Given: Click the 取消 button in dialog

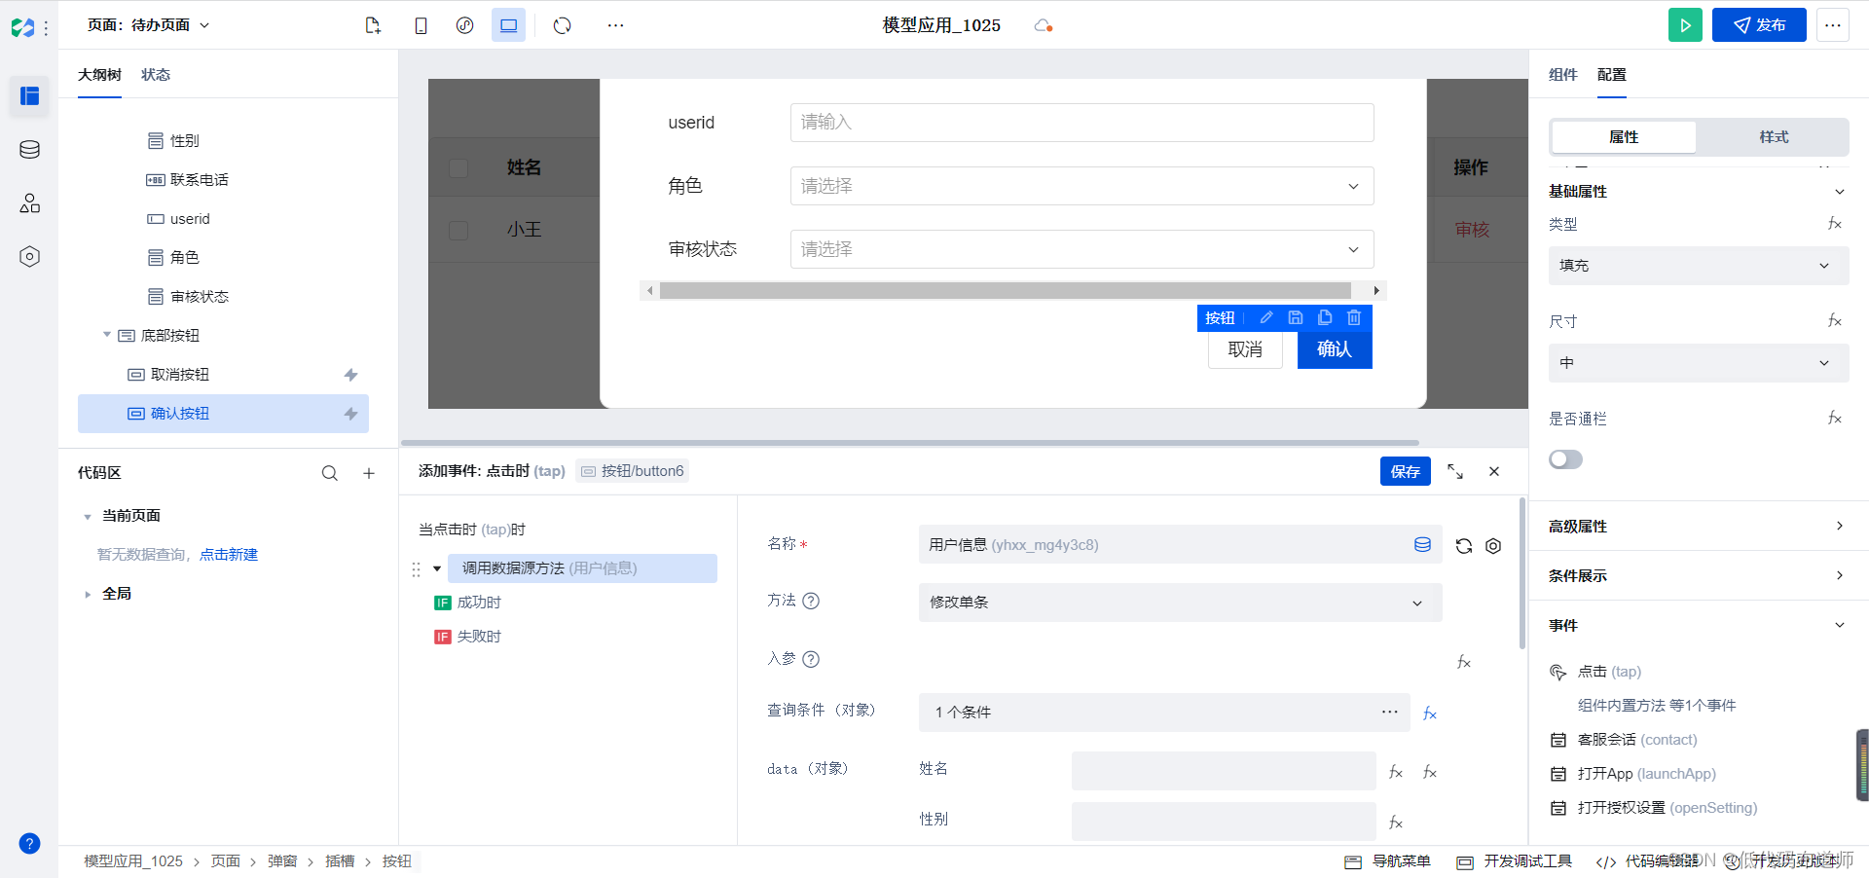Looking at the screenshot, I should pyautogui.click(x=1245, y=349).
